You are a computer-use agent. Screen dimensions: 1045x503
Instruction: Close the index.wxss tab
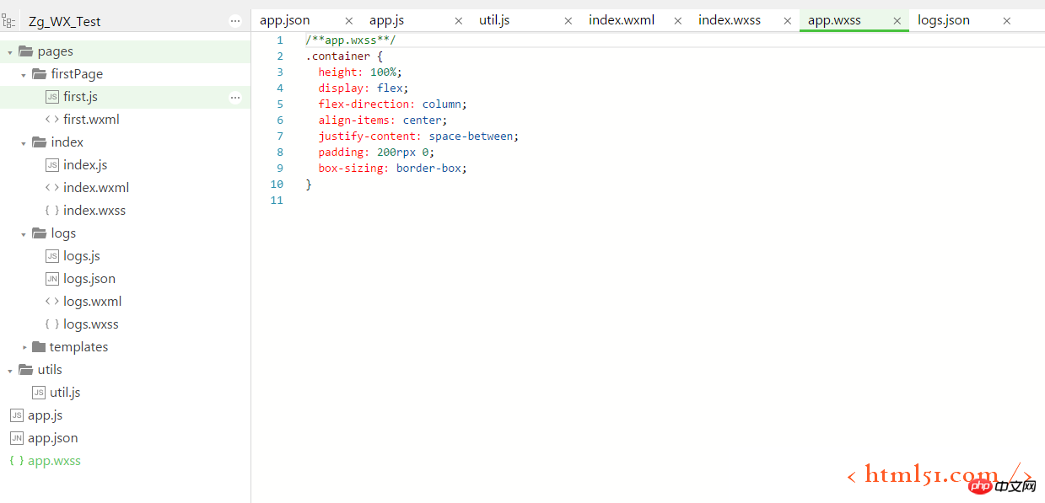(787, 21)
